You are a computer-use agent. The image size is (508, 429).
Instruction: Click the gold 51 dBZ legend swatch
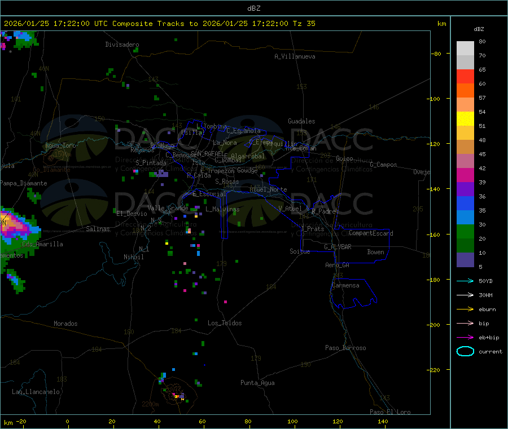tap(465, 132)
